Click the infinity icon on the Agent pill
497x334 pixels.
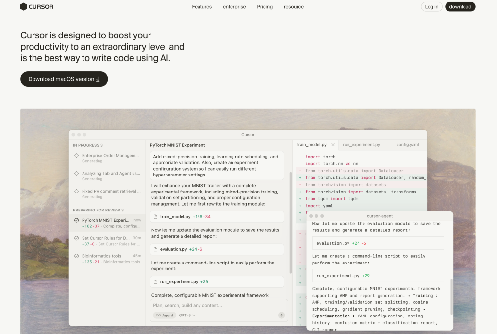[158, 315]
